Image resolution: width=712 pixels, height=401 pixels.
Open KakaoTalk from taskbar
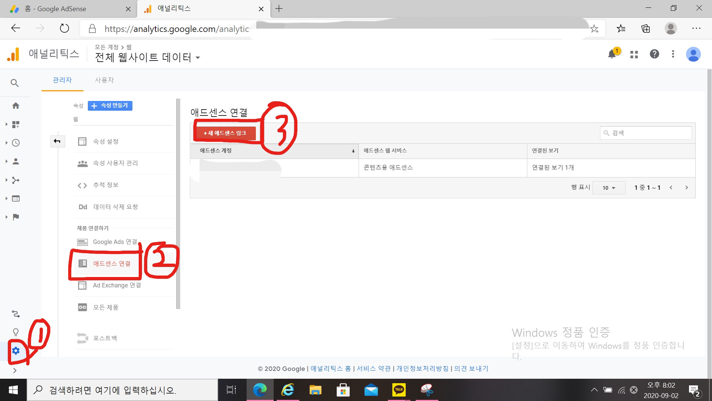point(399,390)
